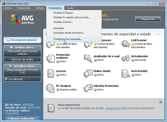Close the Herramientas menu tab

pyautogui.click(x=55, y=8)
